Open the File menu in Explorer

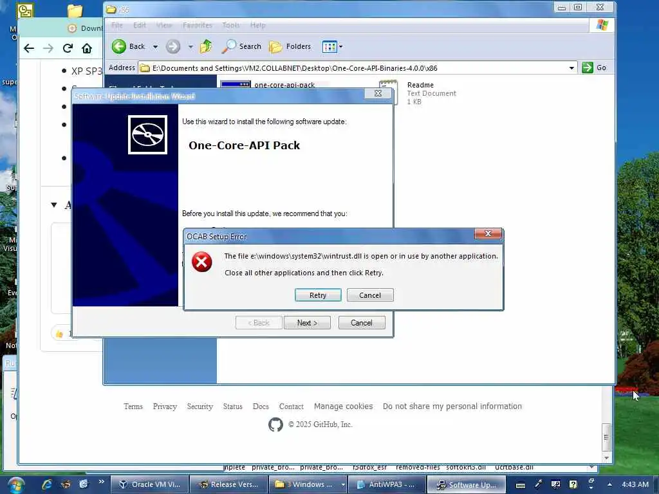coord(117,25)
